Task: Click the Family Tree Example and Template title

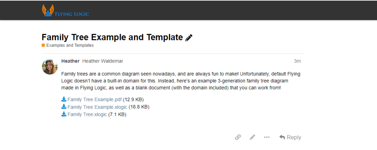Action: pyautogui.click(x=112, y=37)
